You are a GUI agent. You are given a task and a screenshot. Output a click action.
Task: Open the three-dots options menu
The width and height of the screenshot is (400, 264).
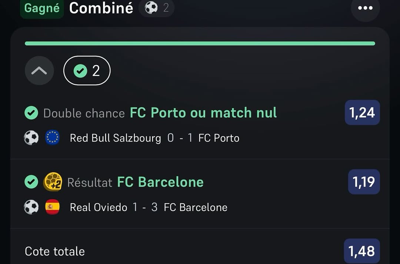[x=365, y=8]
